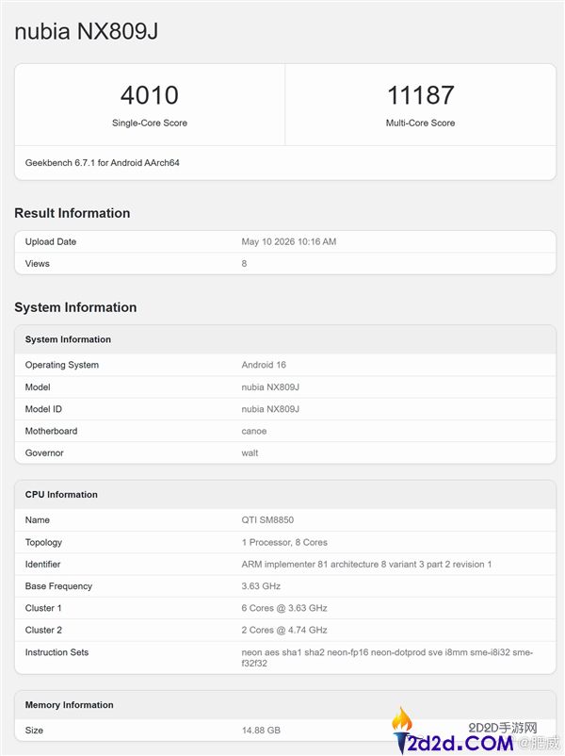
Task: Click the Motherboard label
Action: pyautogui.click(x=51, y=431)
